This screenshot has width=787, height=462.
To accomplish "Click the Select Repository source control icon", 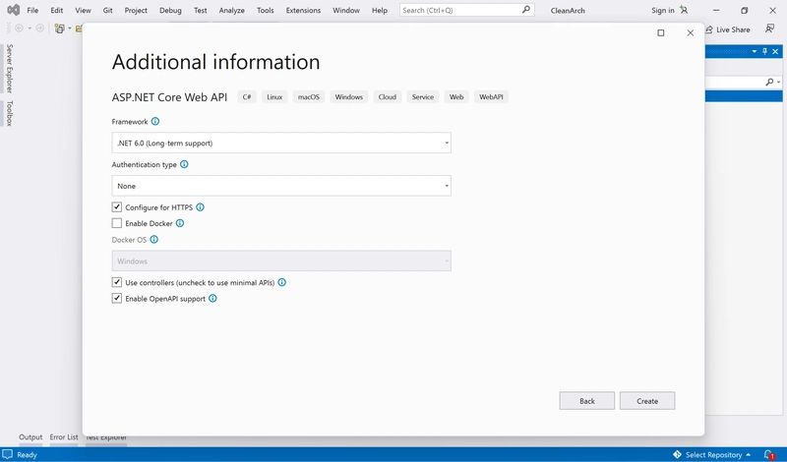I will click(x=677, y=454).
